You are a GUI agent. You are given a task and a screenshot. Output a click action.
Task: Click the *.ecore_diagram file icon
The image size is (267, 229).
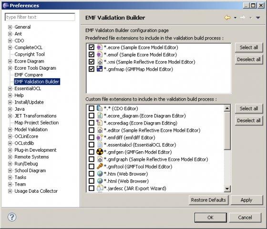point(100,115)
